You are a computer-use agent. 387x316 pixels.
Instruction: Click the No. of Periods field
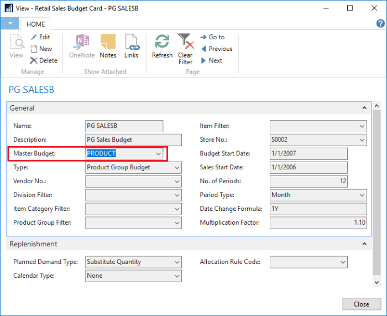pyautogui.click(x=308, y=182)
